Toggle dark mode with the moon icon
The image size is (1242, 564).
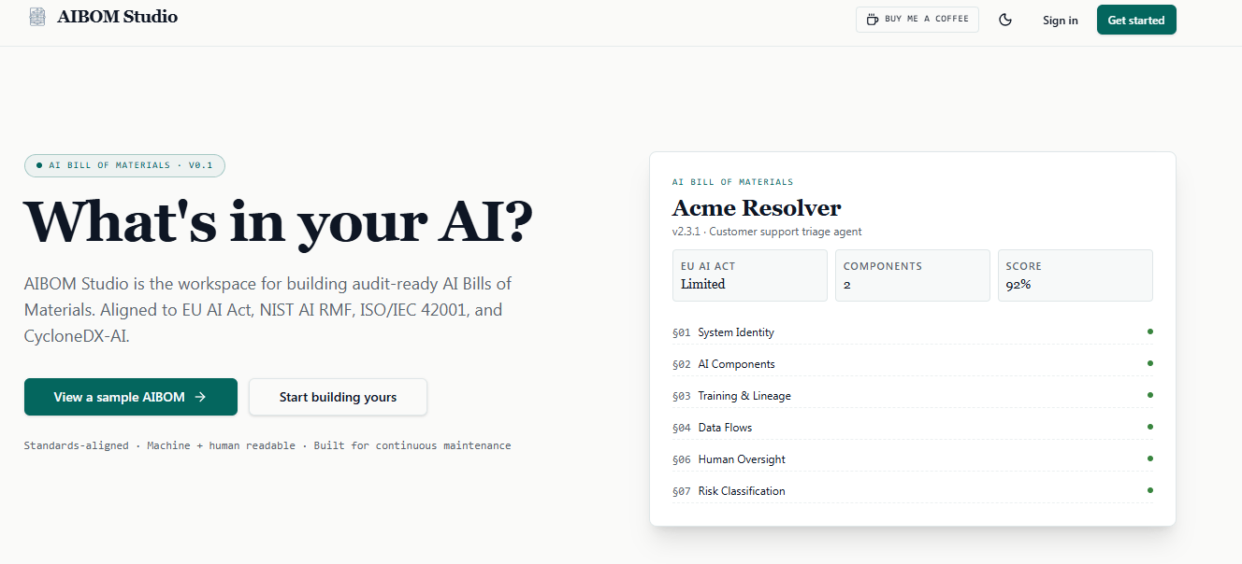pos(1005,20)
